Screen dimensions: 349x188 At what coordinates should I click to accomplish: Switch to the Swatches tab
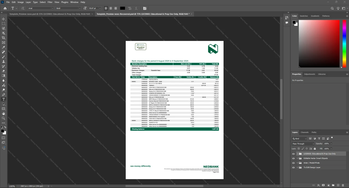pyautogui.click(x=304, y=16)
